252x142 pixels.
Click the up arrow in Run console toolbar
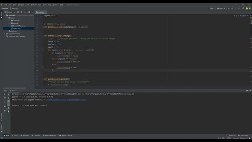(x=9, y=95)
